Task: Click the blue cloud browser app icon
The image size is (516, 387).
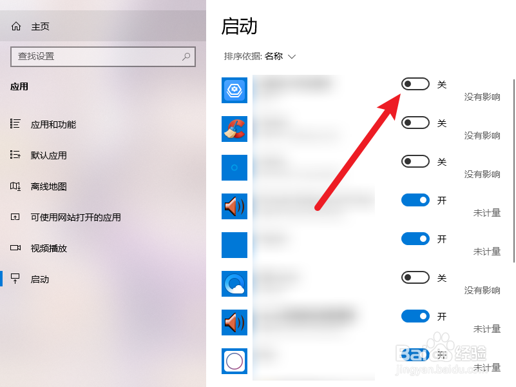Action: (x=234, y=284)
